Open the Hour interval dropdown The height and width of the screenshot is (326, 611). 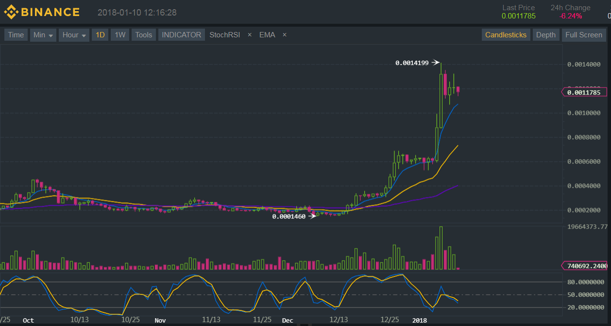point(74,35)
